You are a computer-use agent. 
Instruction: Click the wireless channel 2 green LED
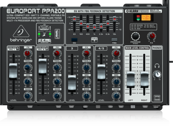tap(50, 34)
